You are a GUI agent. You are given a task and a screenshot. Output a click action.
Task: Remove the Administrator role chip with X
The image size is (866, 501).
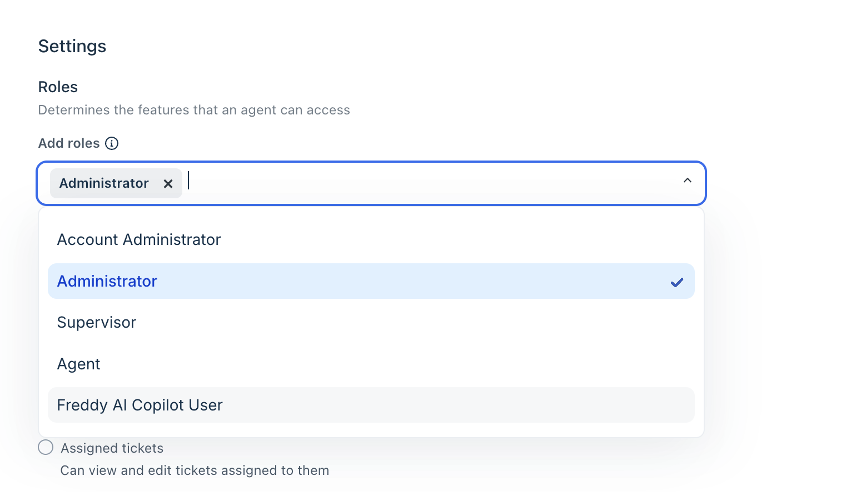tap(168, 184)
